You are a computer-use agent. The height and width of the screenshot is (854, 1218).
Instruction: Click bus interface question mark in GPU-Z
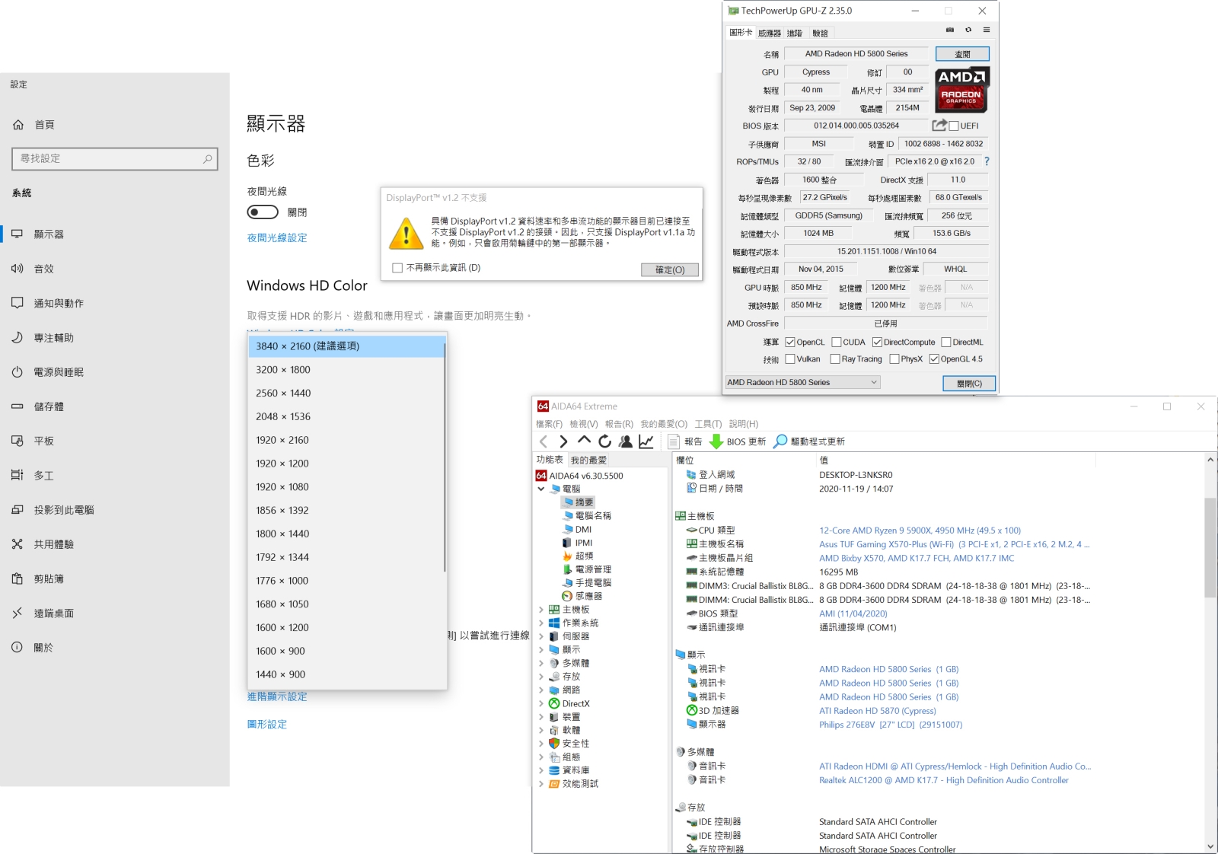pos(987,161)
